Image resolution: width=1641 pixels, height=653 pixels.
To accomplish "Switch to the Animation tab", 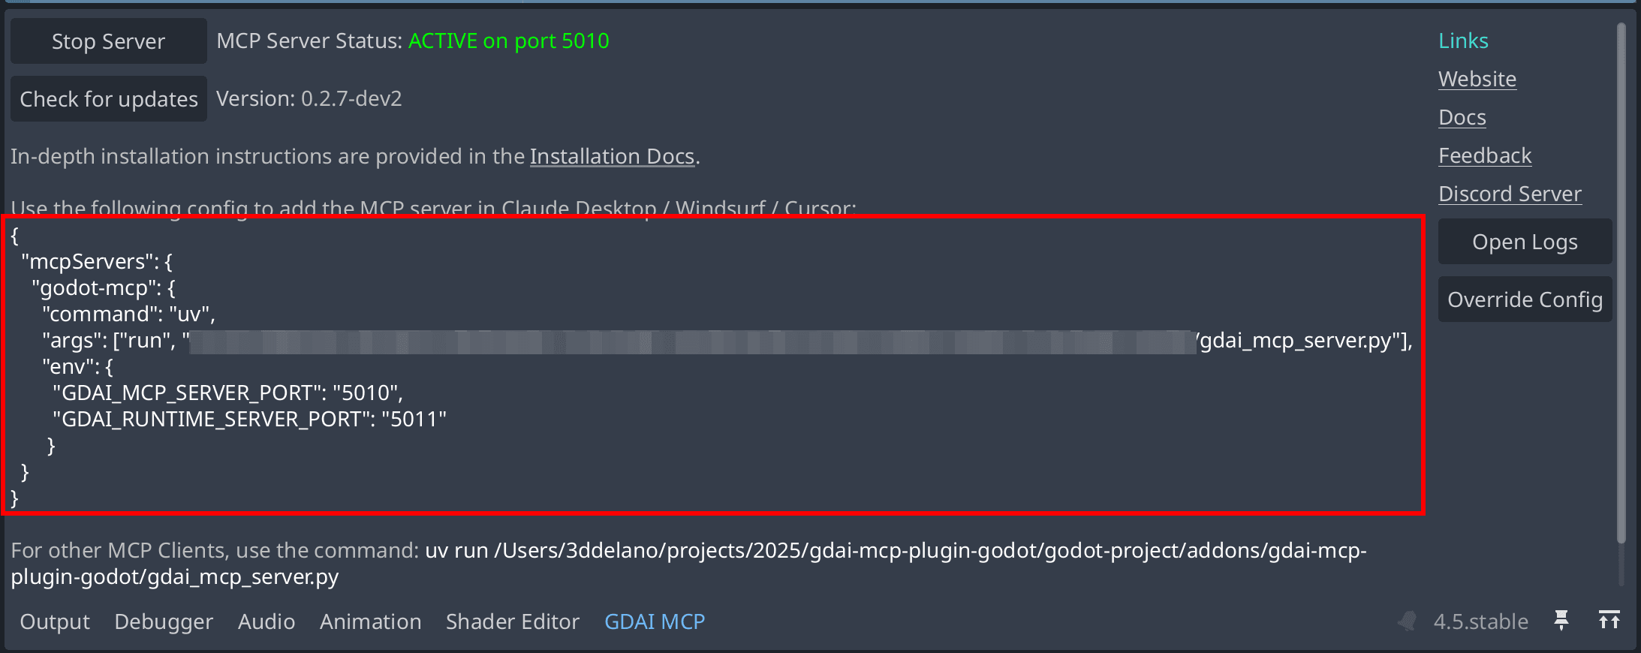I will [x=370, y=621].
